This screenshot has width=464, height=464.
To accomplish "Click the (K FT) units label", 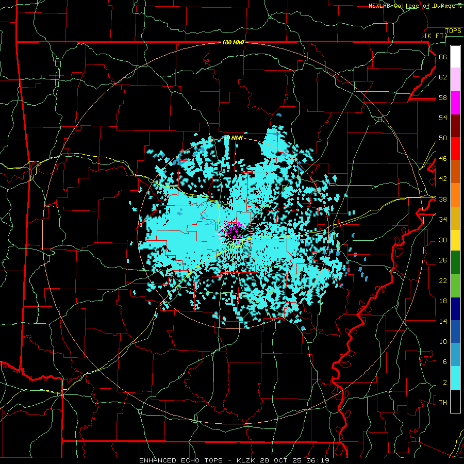I will point(436,36).
